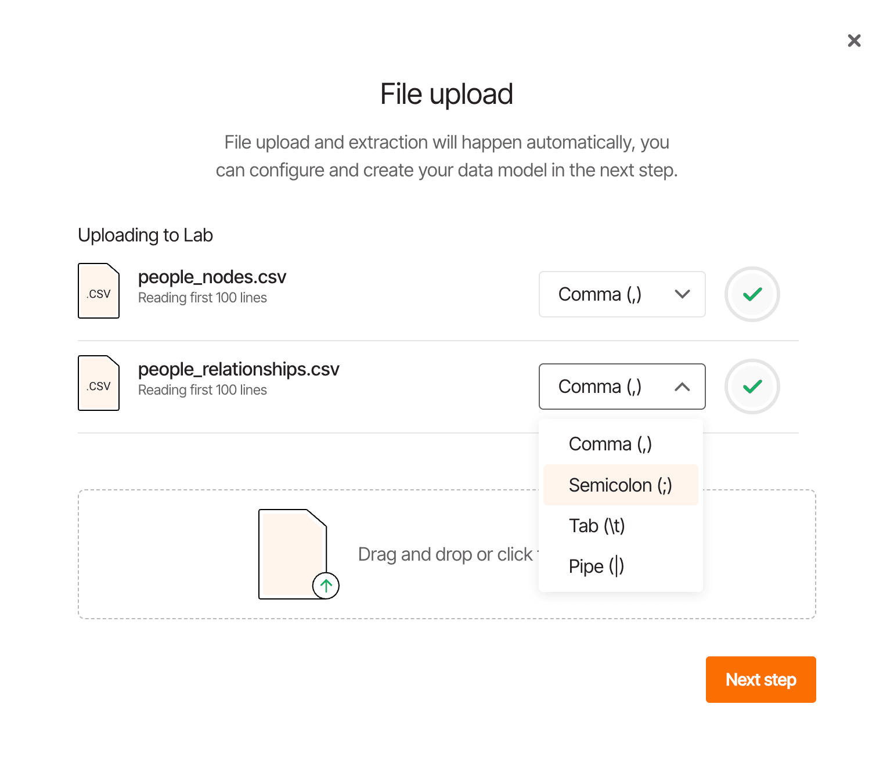Pick the Tab (\t) delimiter option
The width and height of the screenshot is (894, 780).
pyautogui.click(x=597, y=526)
